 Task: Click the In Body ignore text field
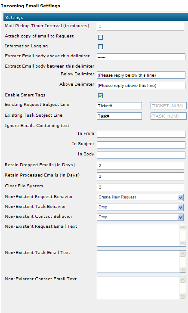(x=141, y=155)
